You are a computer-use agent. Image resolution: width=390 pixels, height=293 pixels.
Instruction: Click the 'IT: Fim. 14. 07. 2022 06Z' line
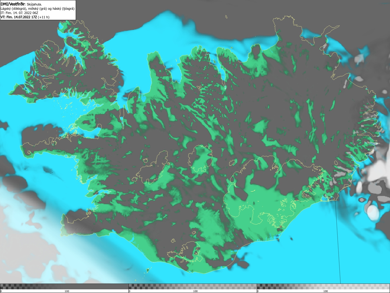point(19,13)
